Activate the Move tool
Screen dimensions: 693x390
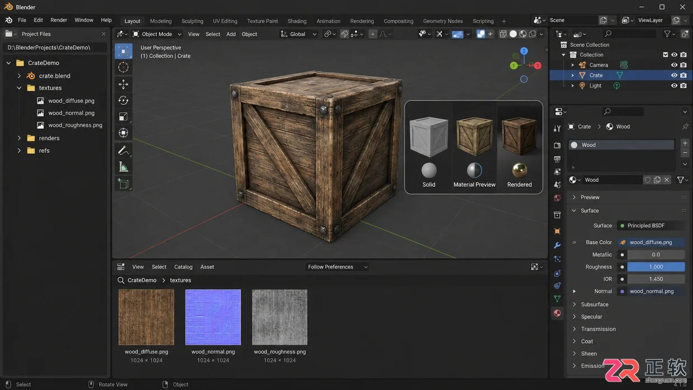point(123,84)
